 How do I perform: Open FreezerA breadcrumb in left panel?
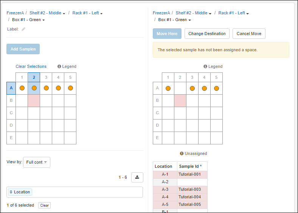pos(15,13)
